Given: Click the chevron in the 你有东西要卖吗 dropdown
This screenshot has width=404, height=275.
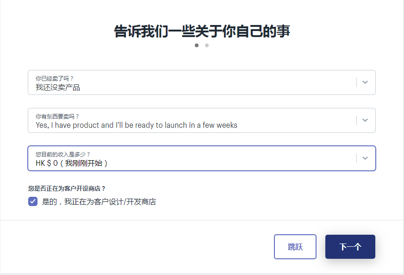Looking at the screenshot, I should tap(365, 120).
